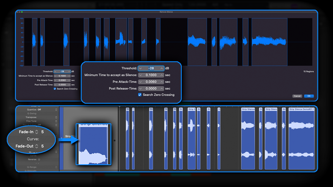Confirm Remove Silence with the OK button
This screenshot has height=187, width=333.
point(309,96)
